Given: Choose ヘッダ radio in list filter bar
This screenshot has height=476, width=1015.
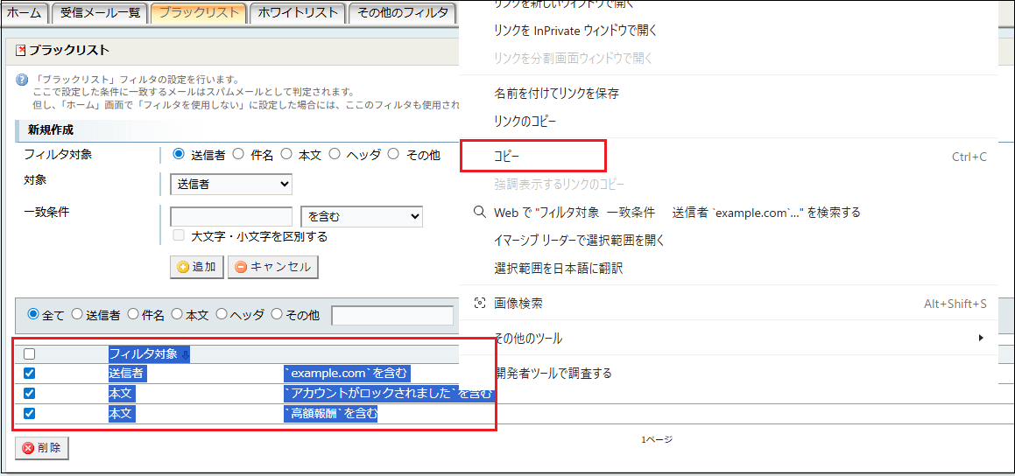Looking at the screenshot, I should [x=222, y=314].
